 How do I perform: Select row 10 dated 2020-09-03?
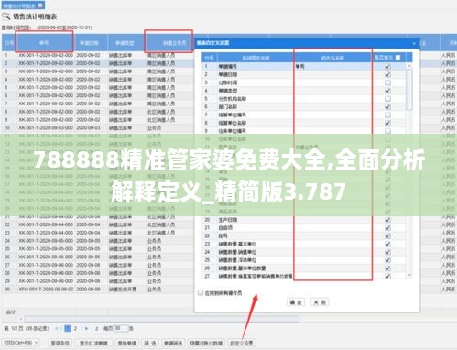[x=98, y=128]
